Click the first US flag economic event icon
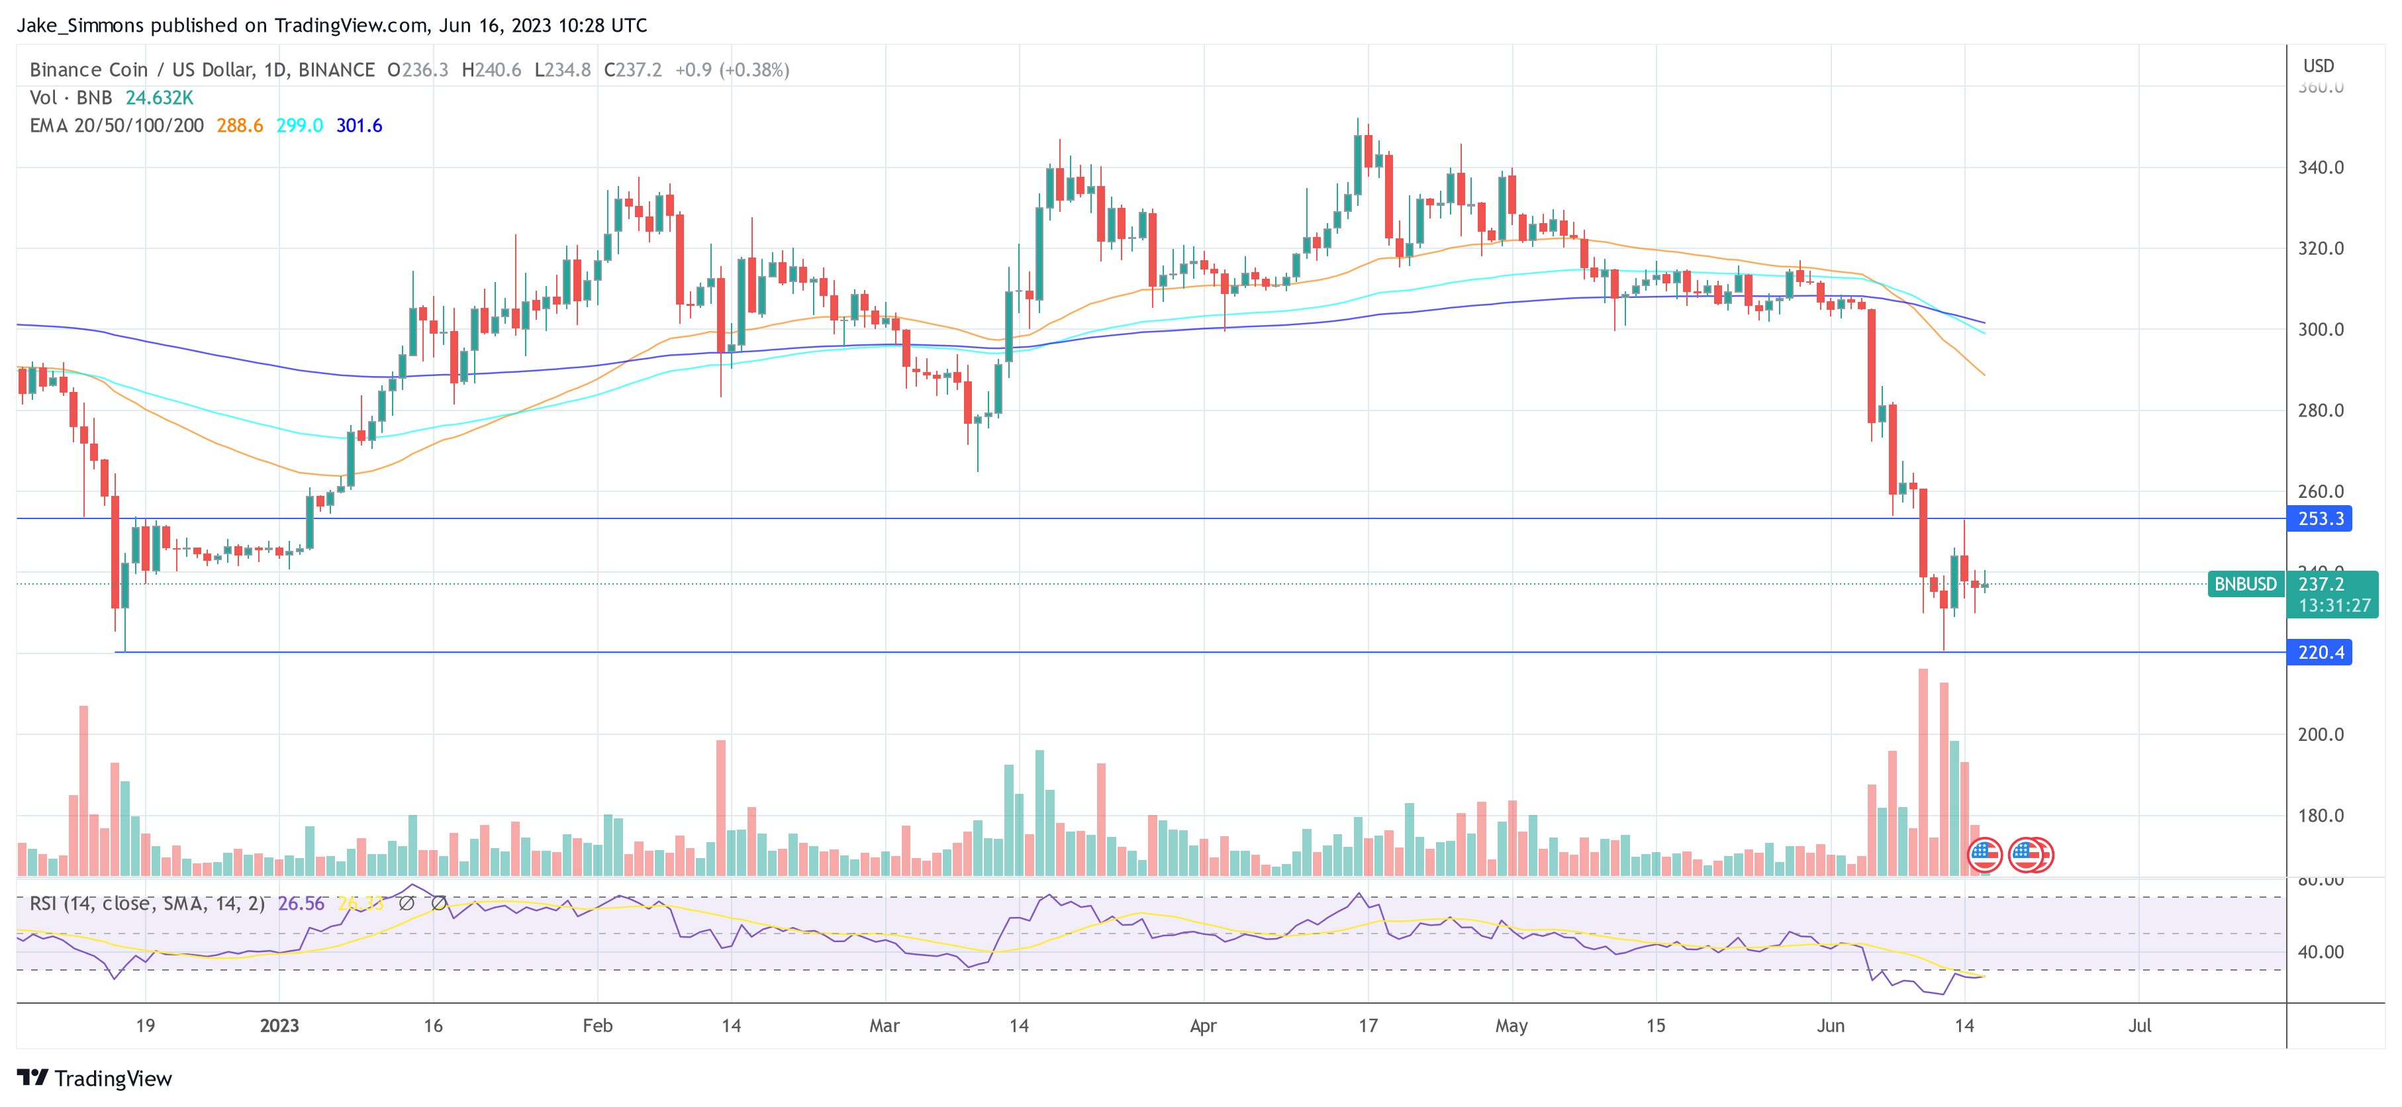 (1984, 854)
